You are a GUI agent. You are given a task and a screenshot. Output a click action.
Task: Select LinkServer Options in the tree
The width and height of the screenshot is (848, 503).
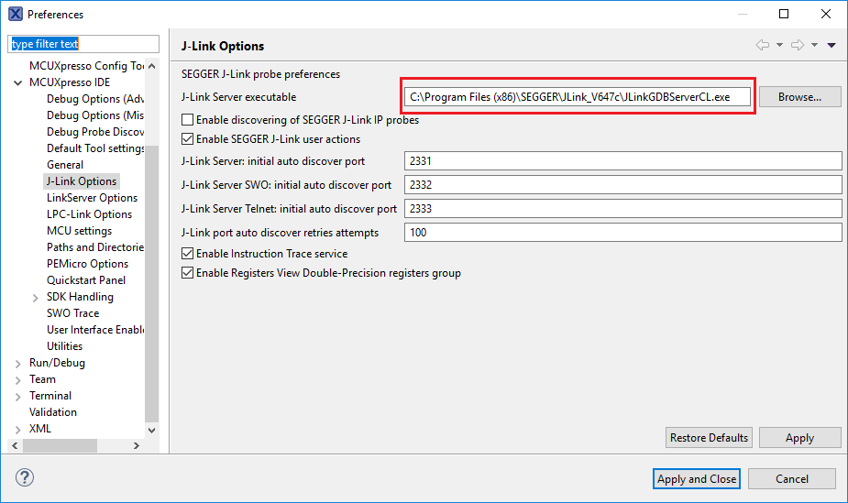(x=92, y=198)
